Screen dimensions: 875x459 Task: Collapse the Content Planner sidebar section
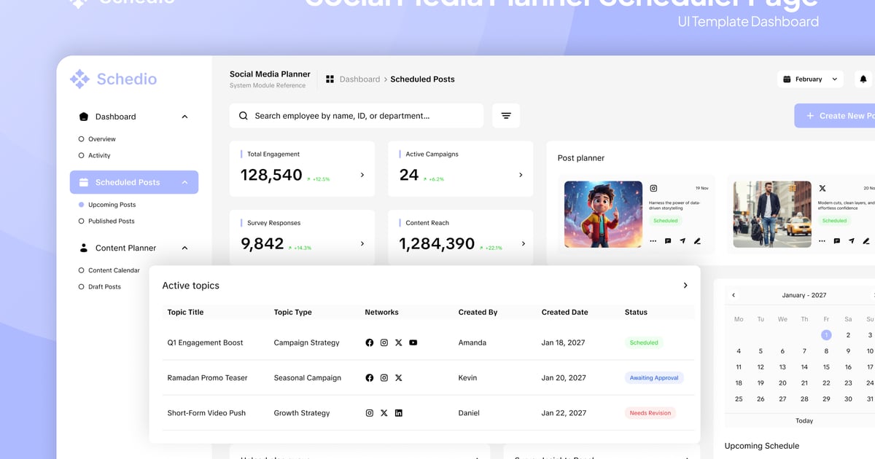tap(184, 248)
